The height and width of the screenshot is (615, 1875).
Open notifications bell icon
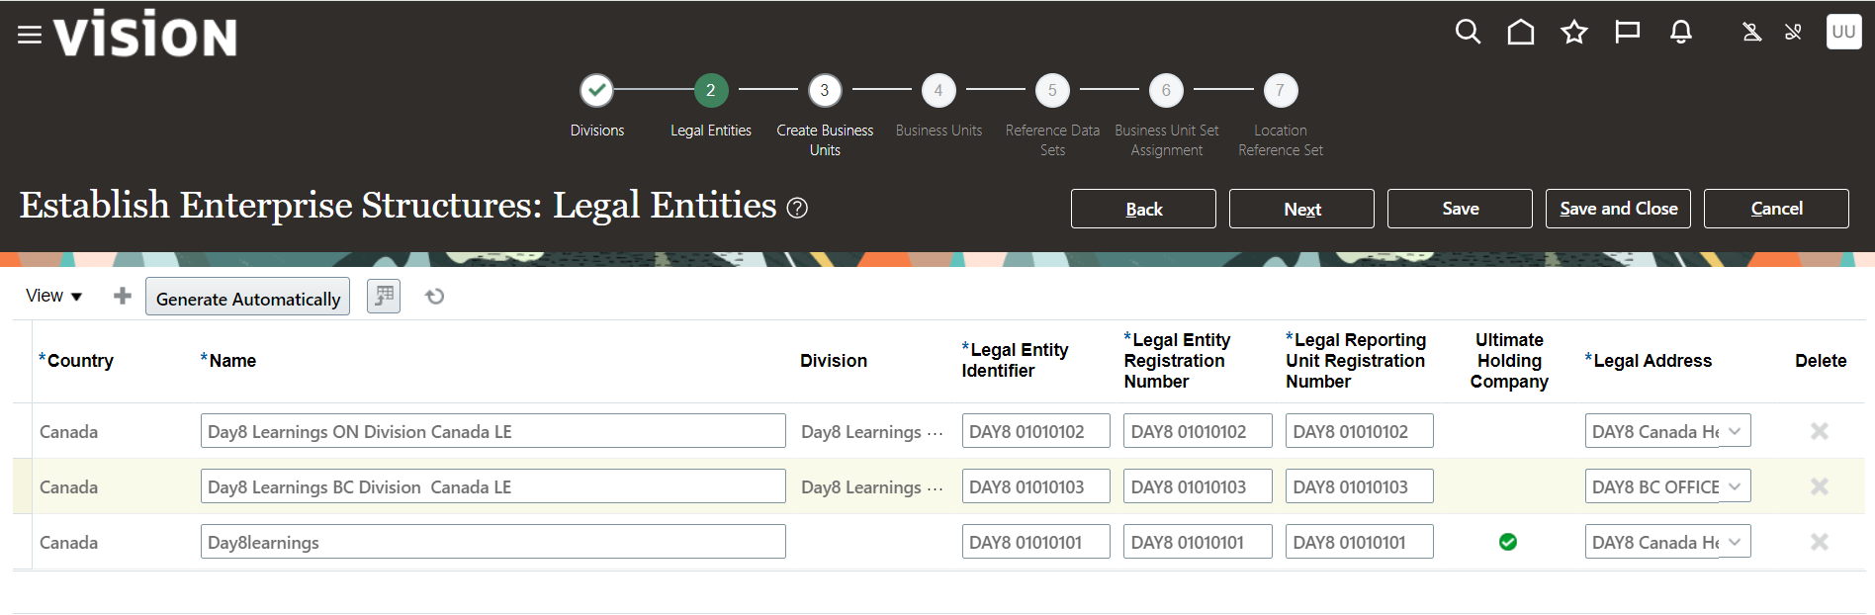1680,33
